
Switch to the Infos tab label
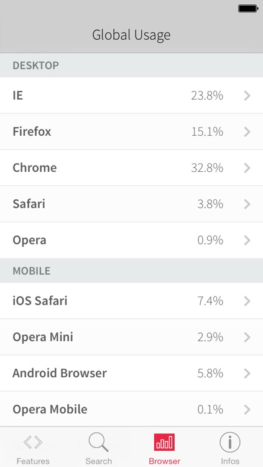click(230, 461)
